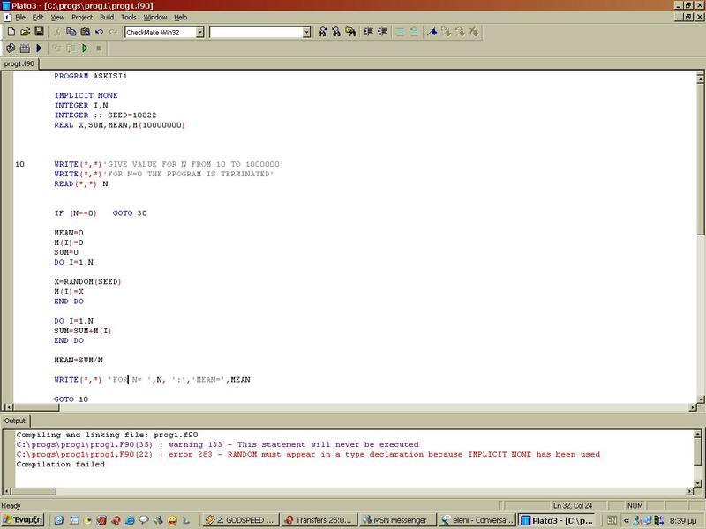Expand the CheckMate Win32 configuration dropdown
Viewport: 706px width, 529px height.
pyautogui.click(x=200, y=32)
